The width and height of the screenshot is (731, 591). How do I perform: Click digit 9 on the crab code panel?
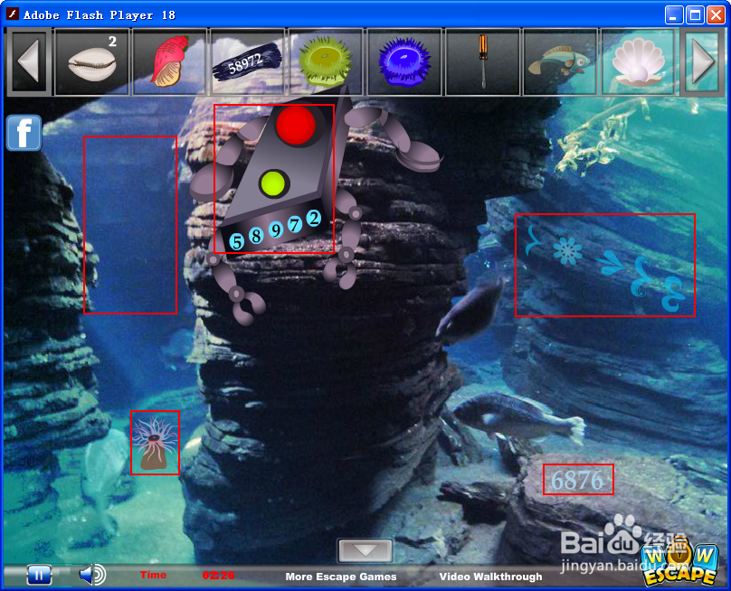click(276, 230)
